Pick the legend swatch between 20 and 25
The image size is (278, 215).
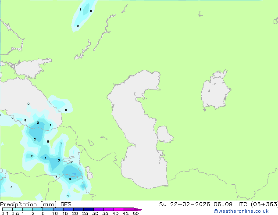point(78,209)
